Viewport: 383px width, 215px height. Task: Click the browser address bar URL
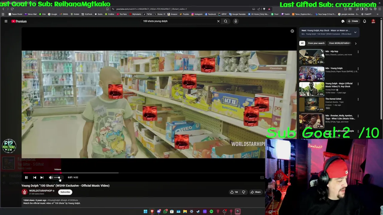151,9
